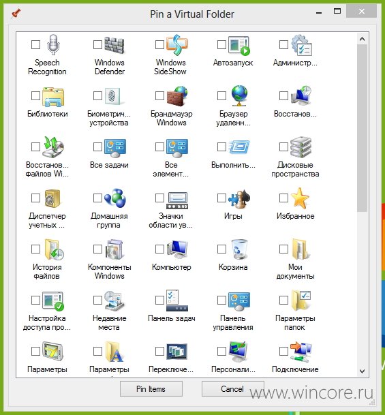
Task: Select the Speech Recognition microphone icon
Action: 53,44
